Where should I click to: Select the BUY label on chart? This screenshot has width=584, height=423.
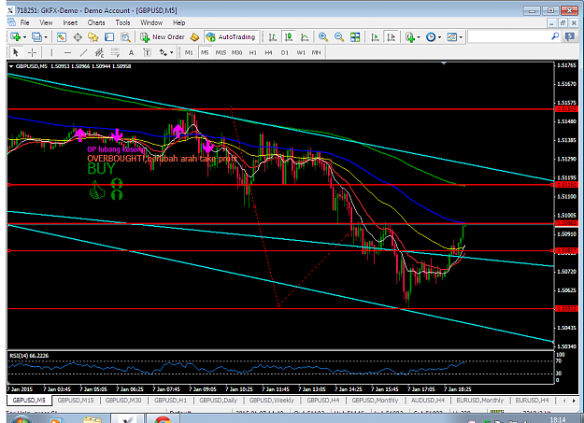coord(101,169)
